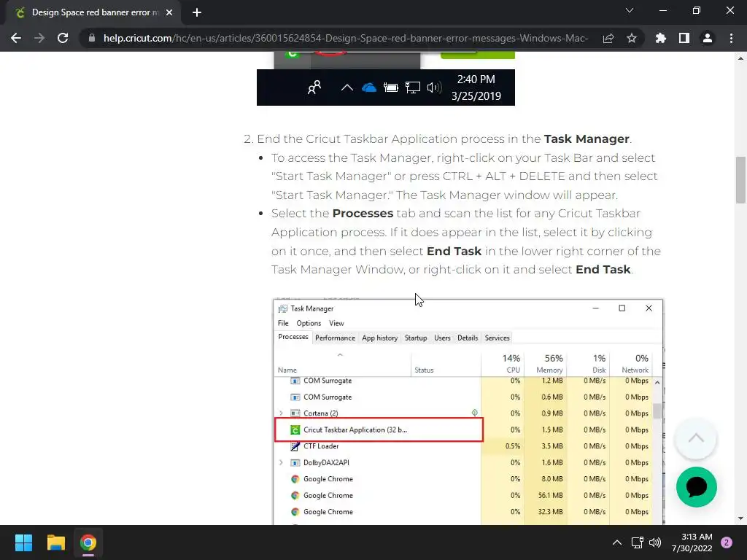Click the address bar URL field
Image resolution: width=747 pixels, height=560 pixels.
(x=345, y=38)
